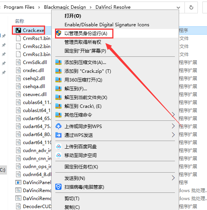Viewport: 207px width, 210px height.
Task: Click the CrmRsc3.bin file icon
Action: (x=18, y=54)
